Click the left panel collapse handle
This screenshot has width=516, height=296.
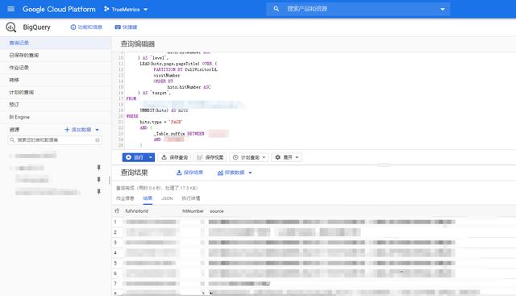pos(110,180)
